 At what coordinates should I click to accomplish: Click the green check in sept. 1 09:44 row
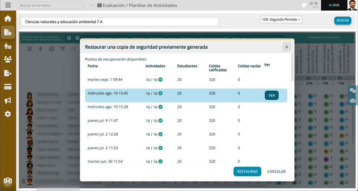(161, 80)
